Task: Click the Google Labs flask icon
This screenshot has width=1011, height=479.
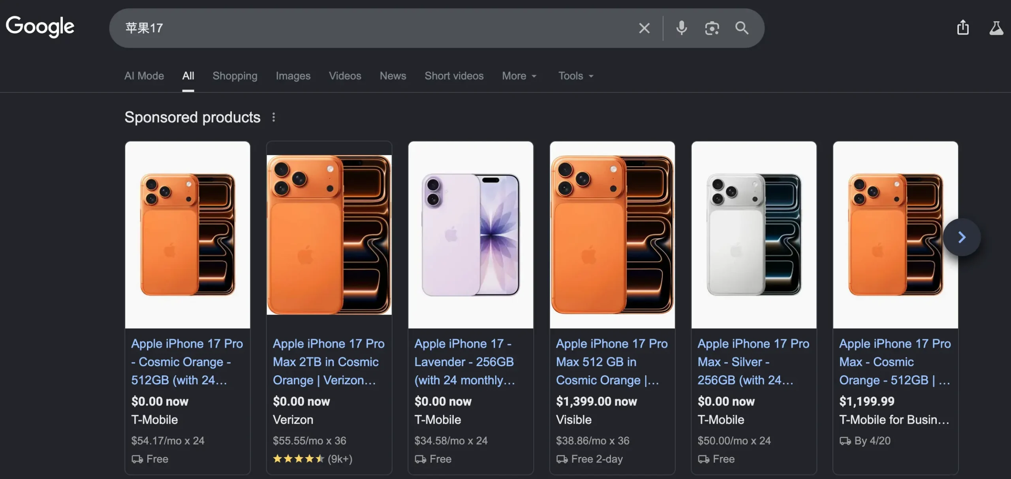Action: tap(996, 28)
